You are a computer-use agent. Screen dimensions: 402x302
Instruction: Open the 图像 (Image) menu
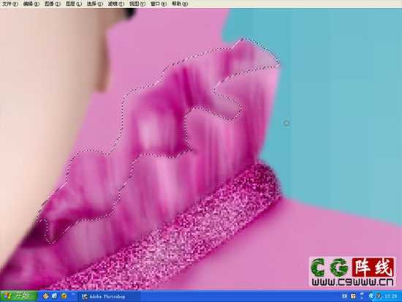pos(53,4)
